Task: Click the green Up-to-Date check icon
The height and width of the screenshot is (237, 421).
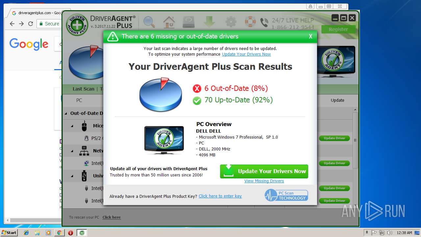Action: pyautogui.click(x=197, y=100)
